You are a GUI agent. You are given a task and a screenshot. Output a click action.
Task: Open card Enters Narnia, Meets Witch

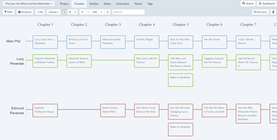pos(113,110)
